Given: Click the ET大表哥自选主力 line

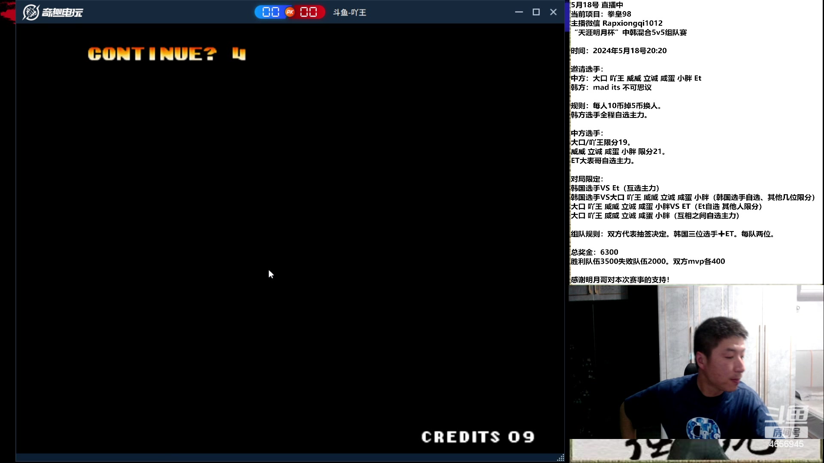Looking at the screenshot, I should coord(604,161).
